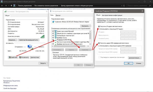Switch to the 'Доступ' tab
This screenshot has width=153, height=92.
pos(58,15)
